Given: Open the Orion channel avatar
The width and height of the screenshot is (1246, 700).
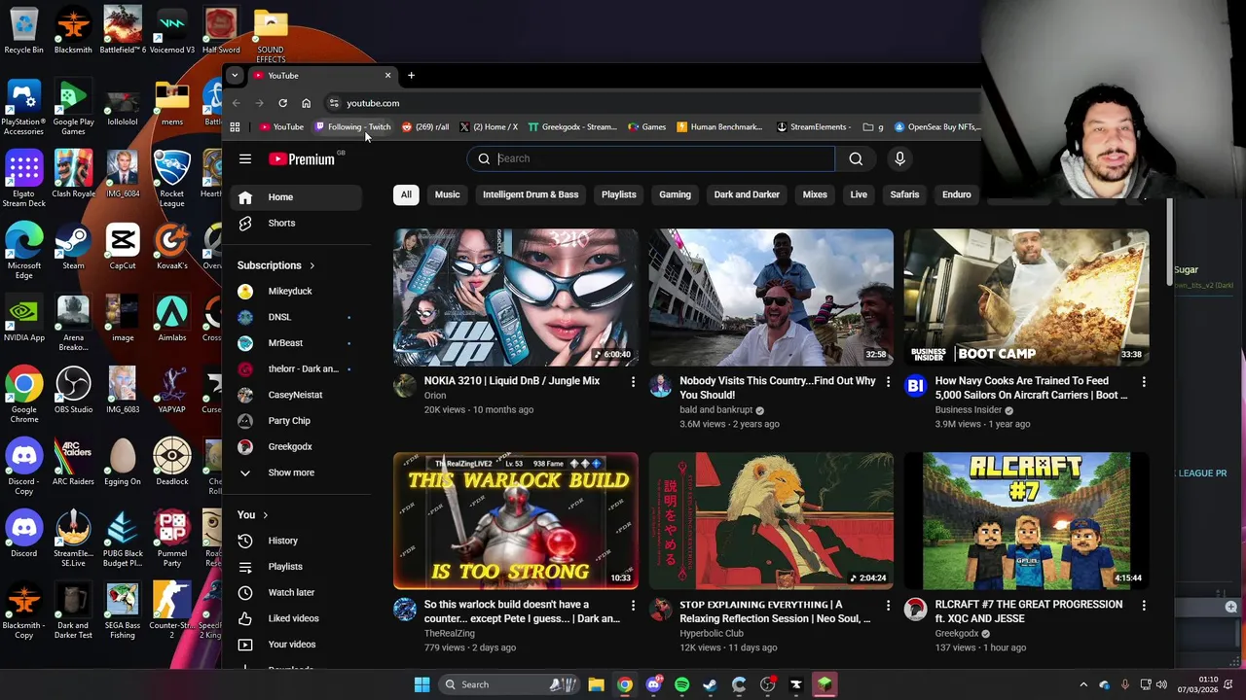Looking at the screenshot, I should point(405,386).
